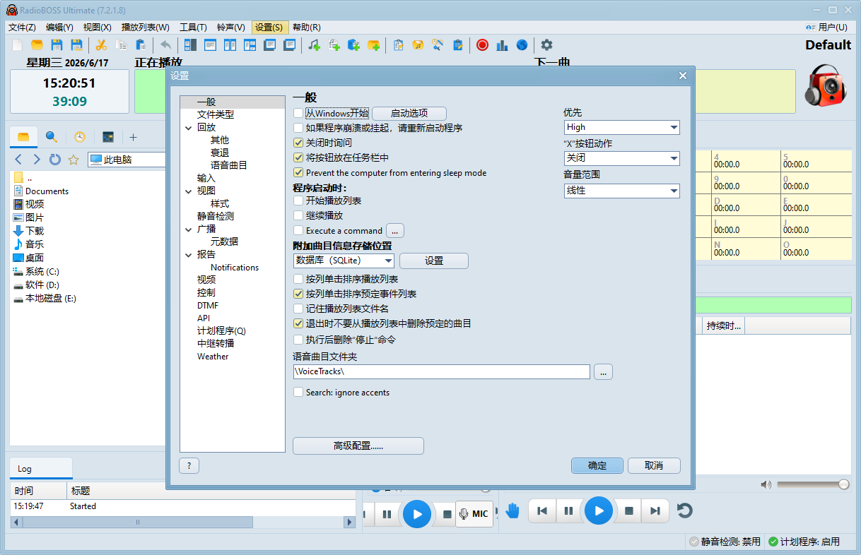Click the speaker volume icon

tap(766, 484)
